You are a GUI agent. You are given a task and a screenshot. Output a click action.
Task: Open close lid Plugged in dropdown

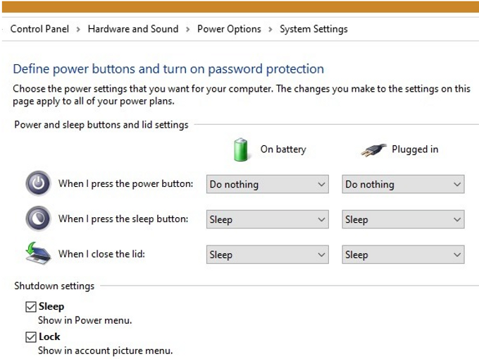[x=403, y=255]
